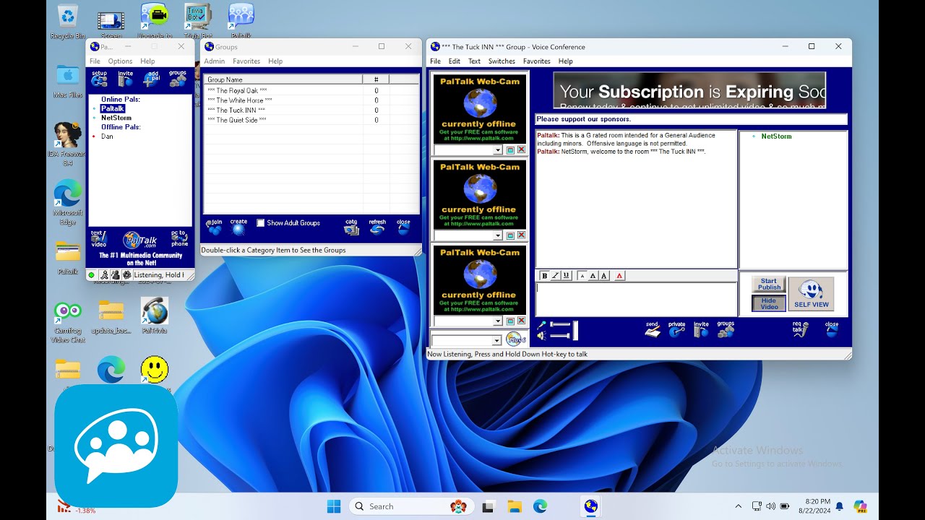This screenshot has height=520, width=925.
Task: Close the first web-cam panel with red X
Action: pos(521,150)
